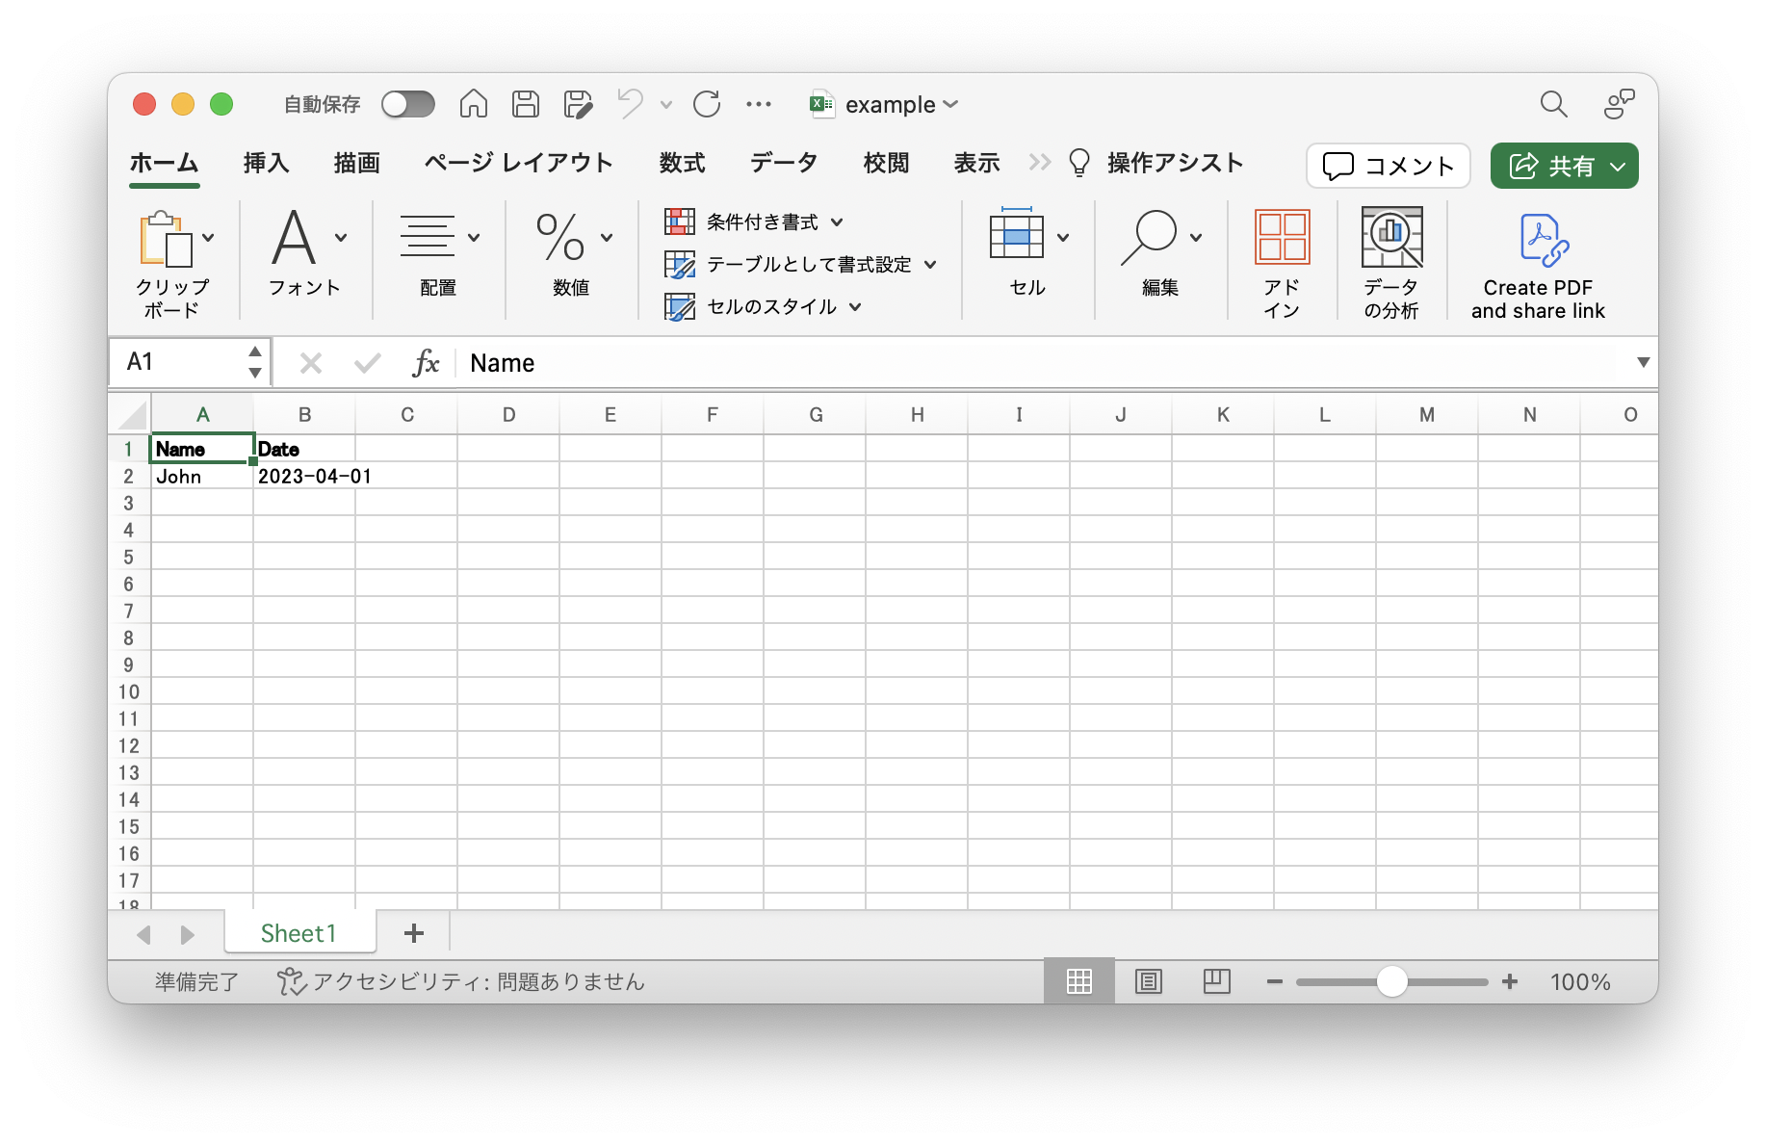Open the Share (共有) button dropdown arrow
Screen dimensions: 1766x1146
click(1618, 167)
